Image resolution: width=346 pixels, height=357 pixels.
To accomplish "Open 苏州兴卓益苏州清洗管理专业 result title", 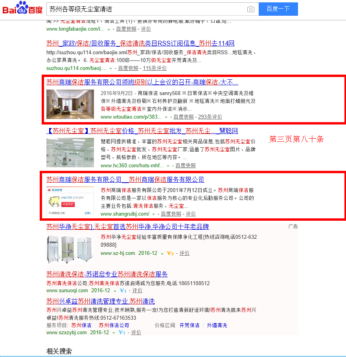I will (101, 302).
